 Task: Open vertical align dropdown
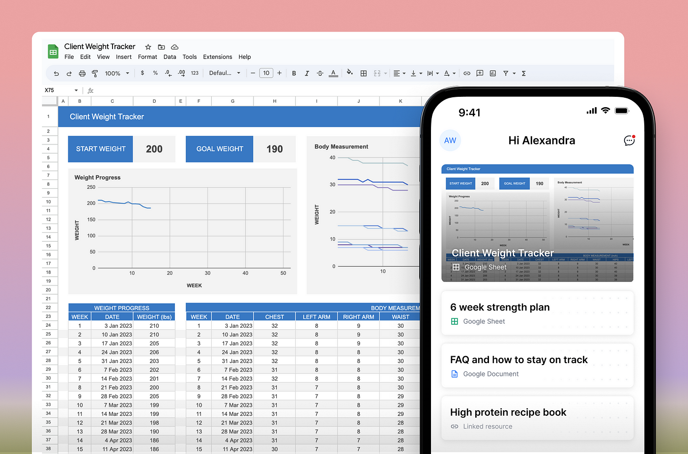point(416,73)
